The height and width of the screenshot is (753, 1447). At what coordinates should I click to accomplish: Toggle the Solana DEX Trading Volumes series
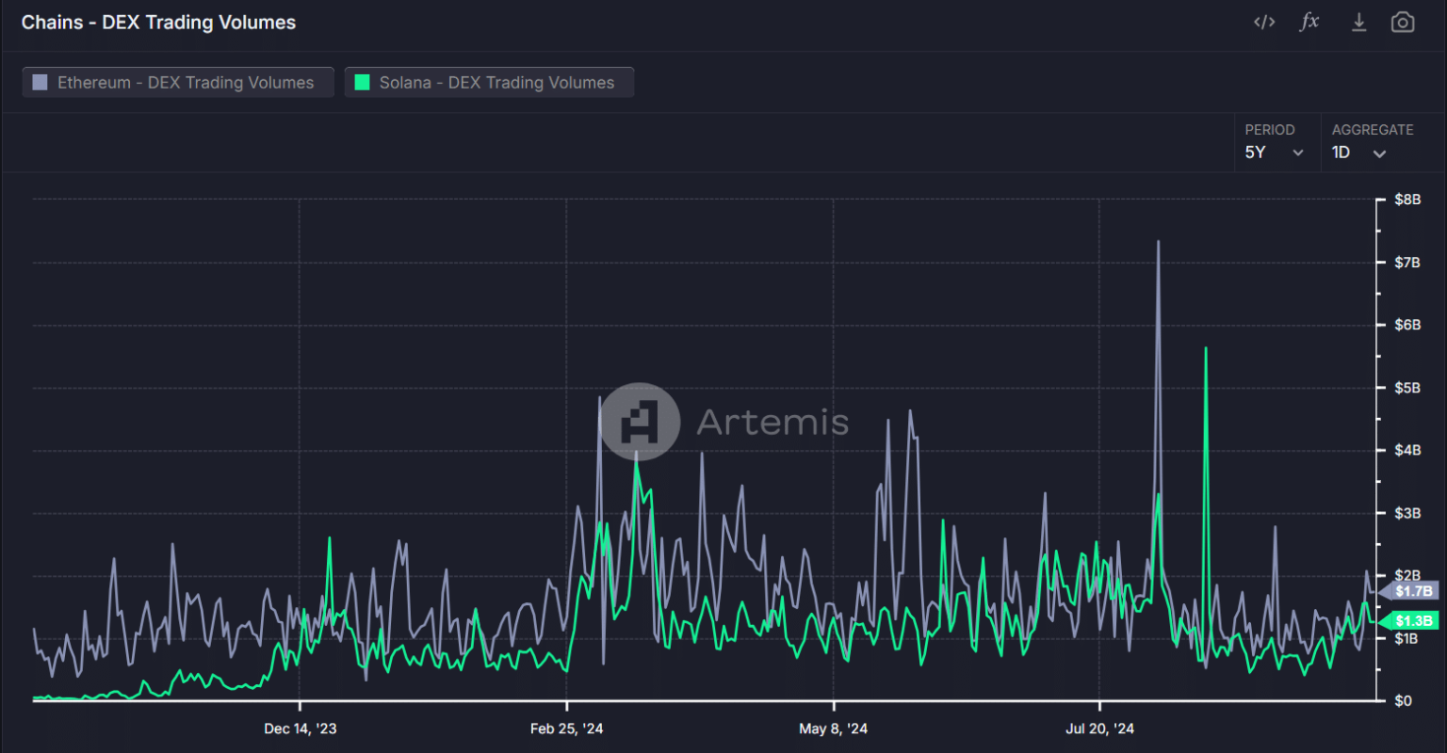pos(489,83)
